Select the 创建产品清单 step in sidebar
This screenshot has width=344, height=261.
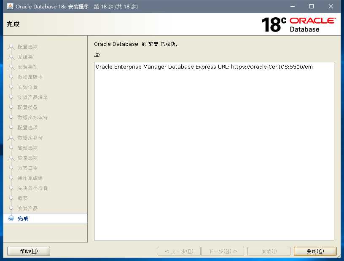[33, 97]
